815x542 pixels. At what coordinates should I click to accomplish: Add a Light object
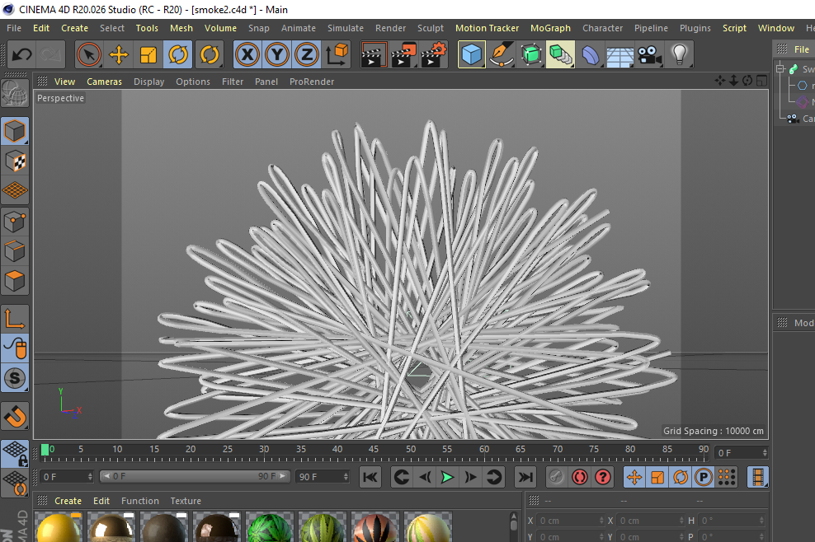tap(680, 54)
